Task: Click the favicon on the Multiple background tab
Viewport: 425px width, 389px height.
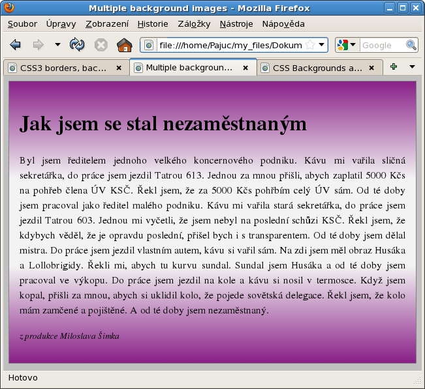Action: tap(138, 68)
